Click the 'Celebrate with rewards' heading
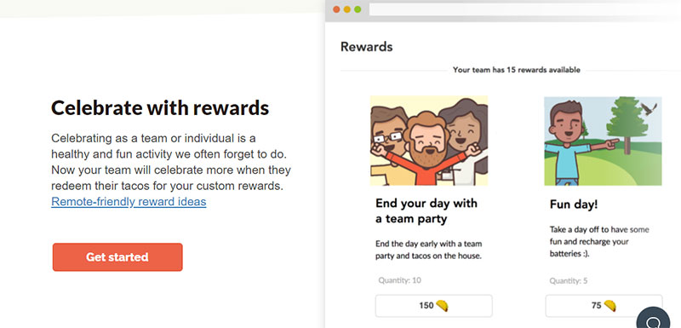The width and height of the screenshot is (681, 328). [160, 107]
